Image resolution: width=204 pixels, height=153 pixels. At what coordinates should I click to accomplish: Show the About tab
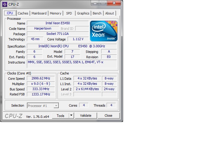coord(110,13)
